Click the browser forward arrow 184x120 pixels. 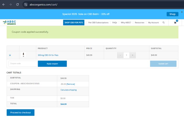[10, 5]
